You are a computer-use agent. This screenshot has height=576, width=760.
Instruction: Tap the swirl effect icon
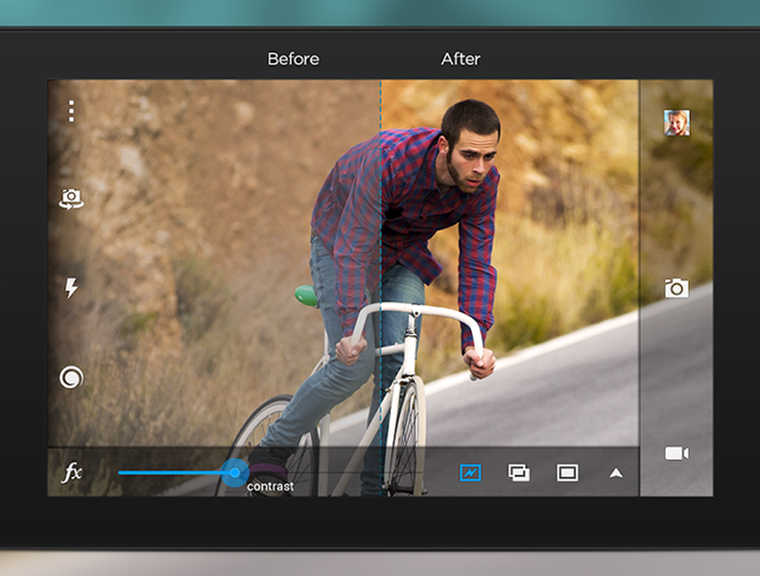[71, 377]
